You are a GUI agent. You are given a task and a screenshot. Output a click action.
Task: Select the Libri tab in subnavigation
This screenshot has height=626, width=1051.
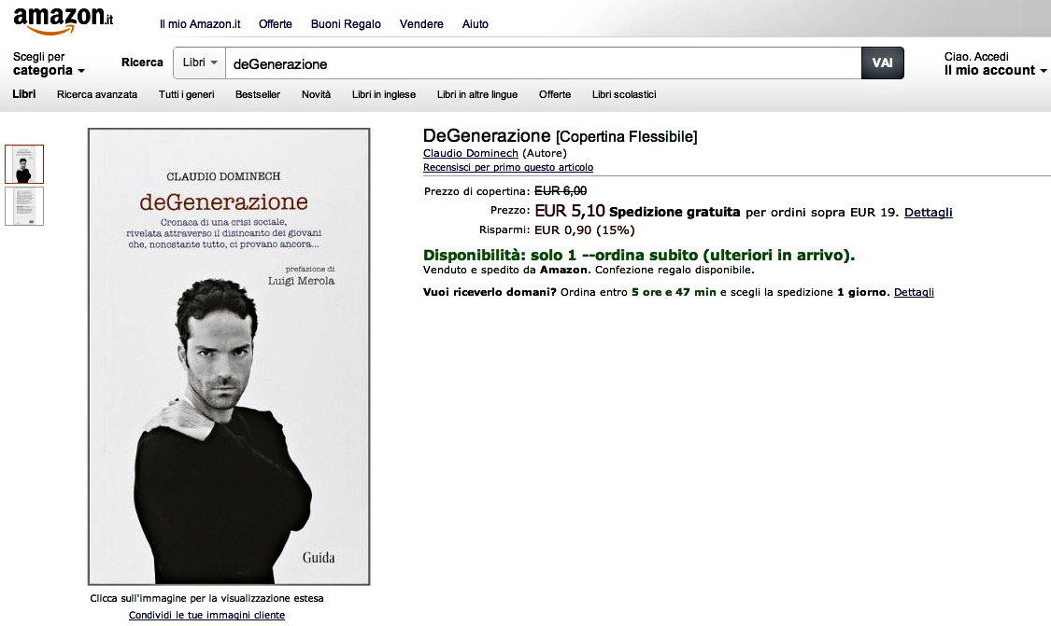24,94
